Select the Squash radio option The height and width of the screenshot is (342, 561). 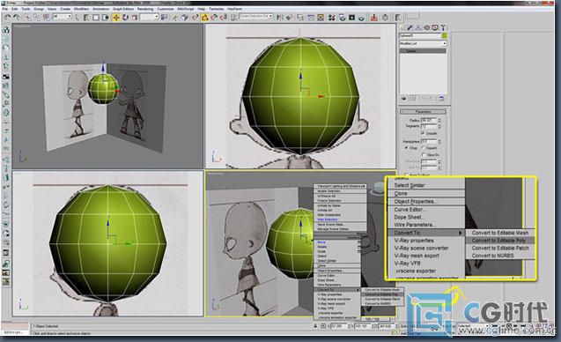tap(423, 148)
